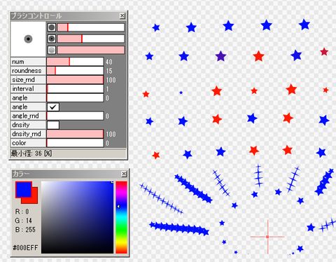This screenshot has width=336, height=262.
Task: Adjust slider beside ringed dot icon
Action: 91,39
